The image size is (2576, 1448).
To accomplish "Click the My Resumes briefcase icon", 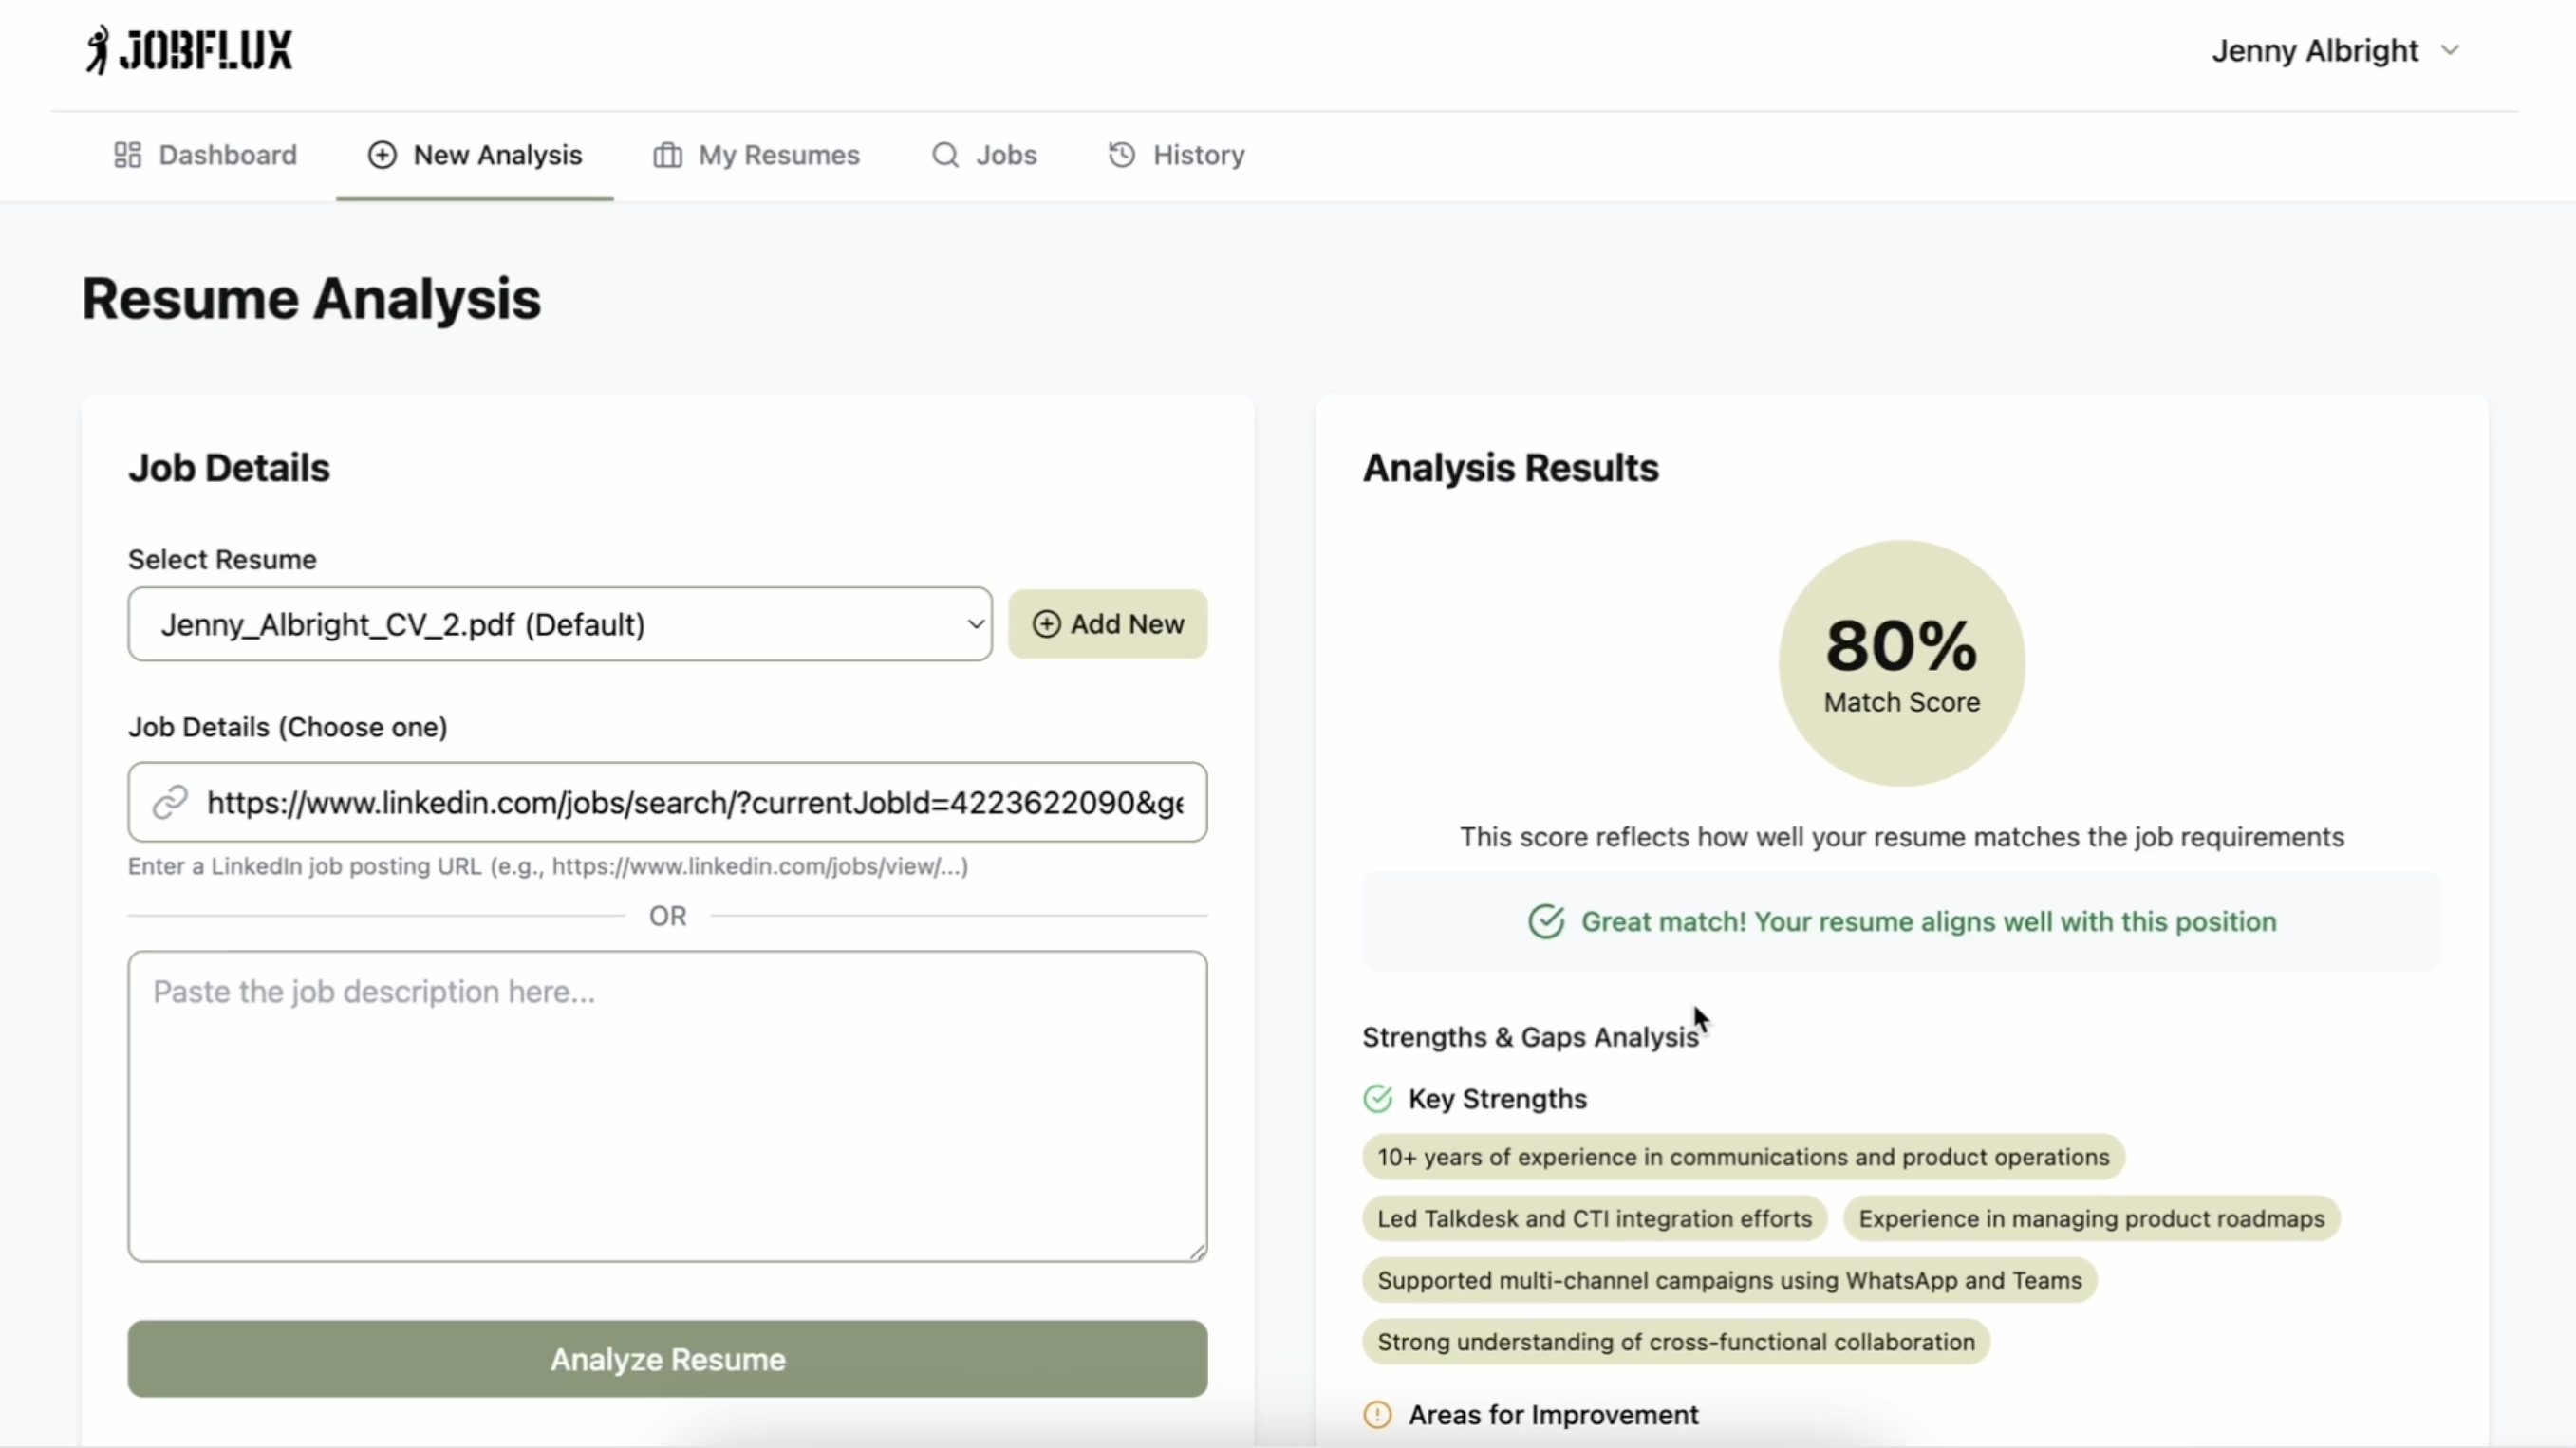I will pyautogui.click(x=667, y=155).
